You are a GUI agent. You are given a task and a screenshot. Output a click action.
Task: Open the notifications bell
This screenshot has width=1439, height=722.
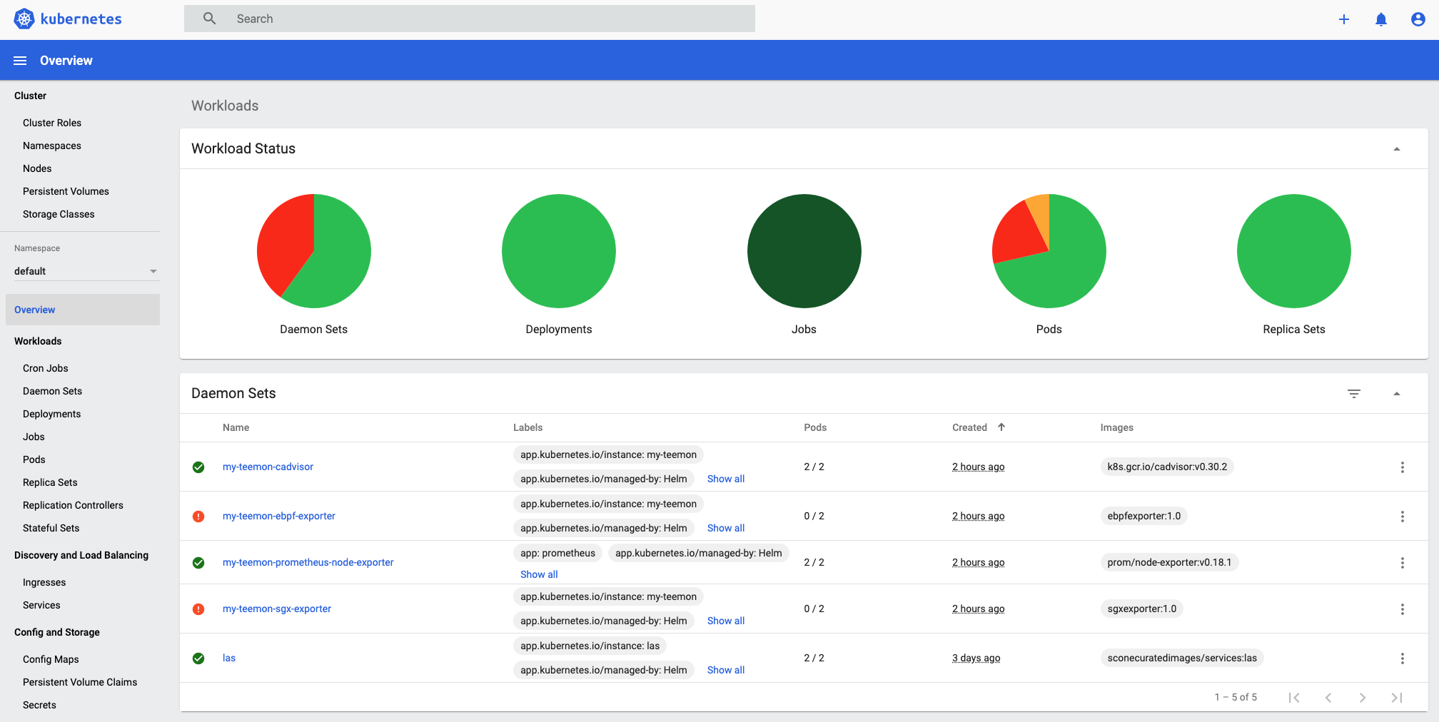click(x=1381, y=19)
